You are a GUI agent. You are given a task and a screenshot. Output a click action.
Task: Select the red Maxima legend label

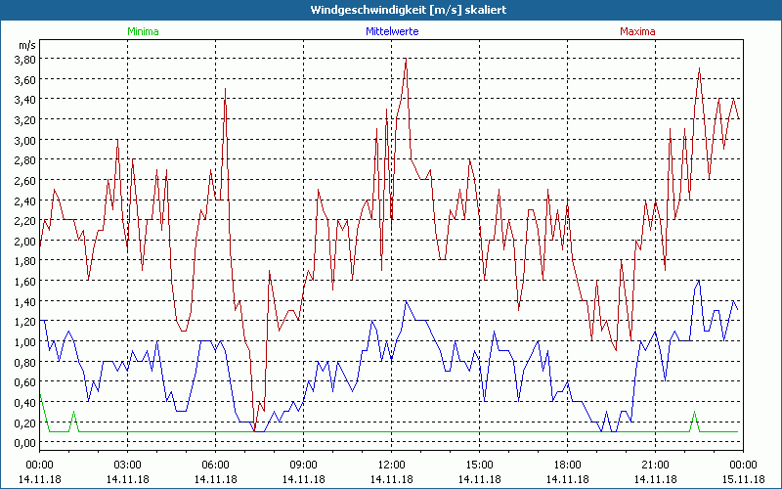[x=638, y=31]
